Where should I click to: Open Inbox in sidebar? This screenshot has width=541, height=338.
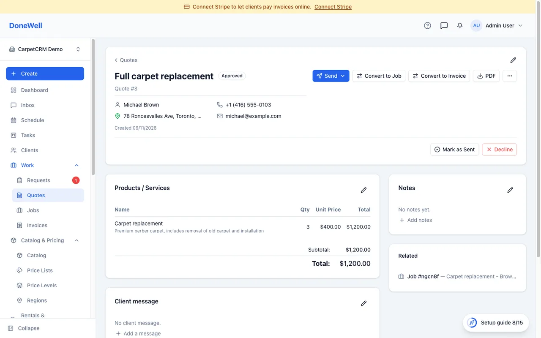45,105
